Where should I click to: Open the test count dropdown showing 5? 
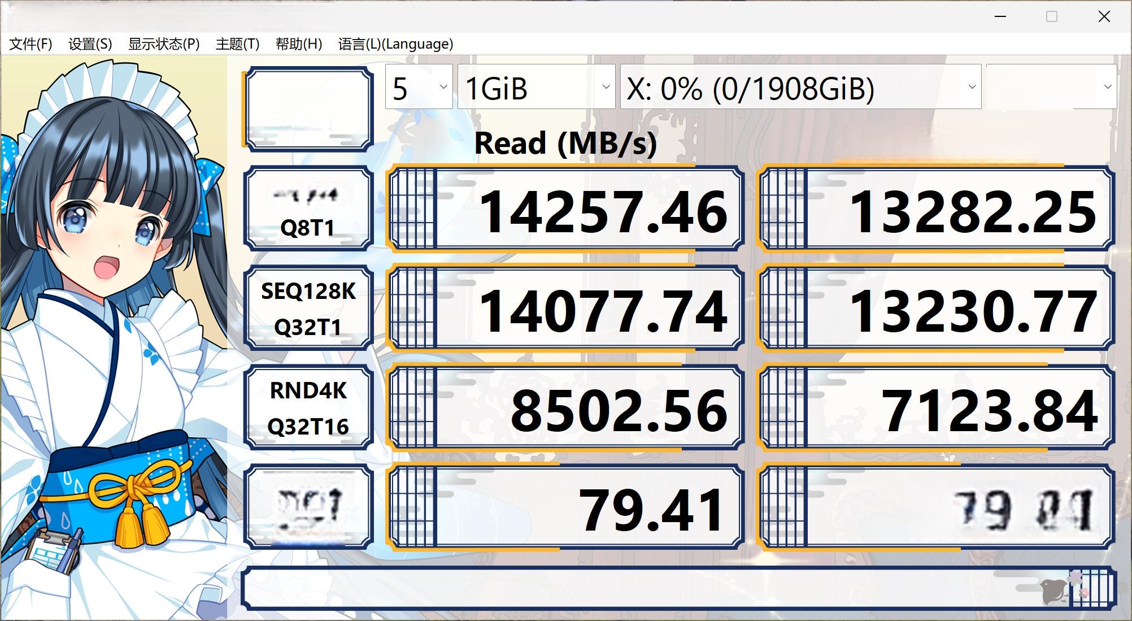(419, 86)
